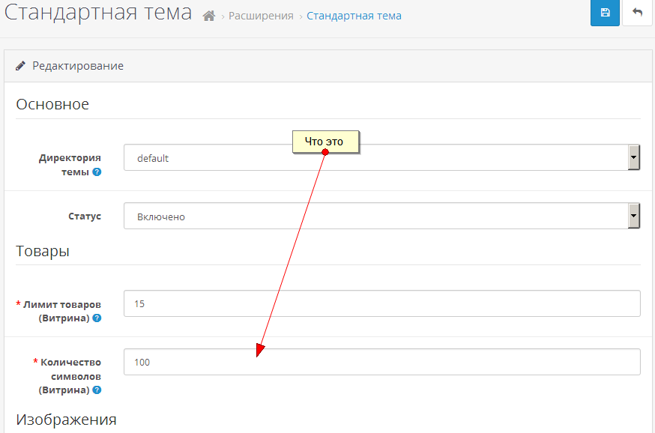Focus the Количество символов field containing 100
The width and height of the screenshot is (655, 433).
(x=381, y=362)
